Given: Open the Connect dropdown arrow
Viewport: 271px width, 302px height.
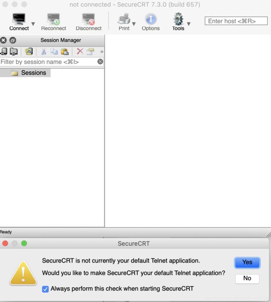Looking at the screenshot, I should pyautogui.click(x=33, y=24).
